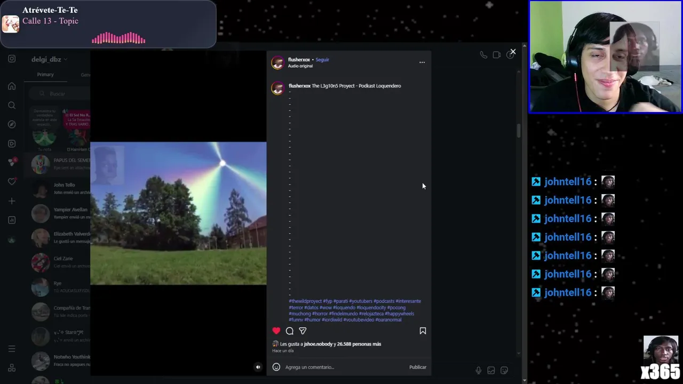Open Notifications heart in the sidebar
The height and width of the screenshot is (384, 683).
click(x=12, y=182)
